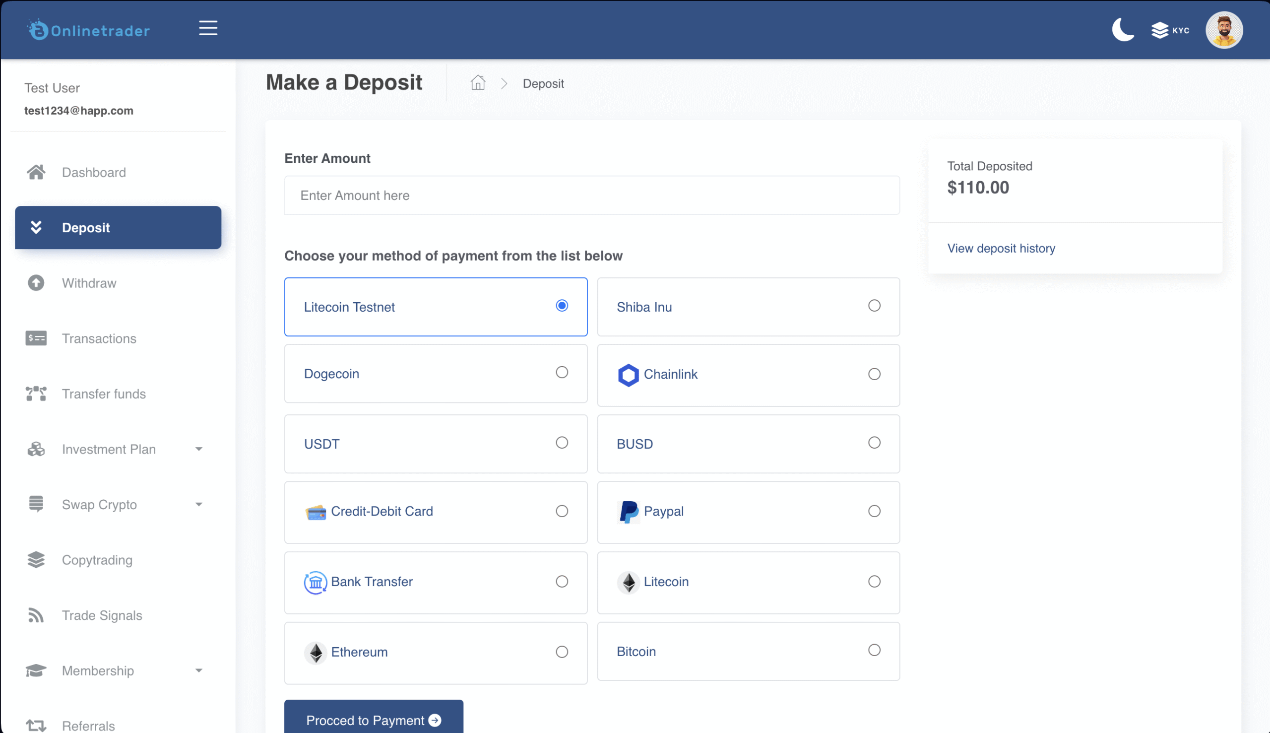Click Procced to Payment button
This screenshot has height=733, width=1270.
tap(374, 717)
